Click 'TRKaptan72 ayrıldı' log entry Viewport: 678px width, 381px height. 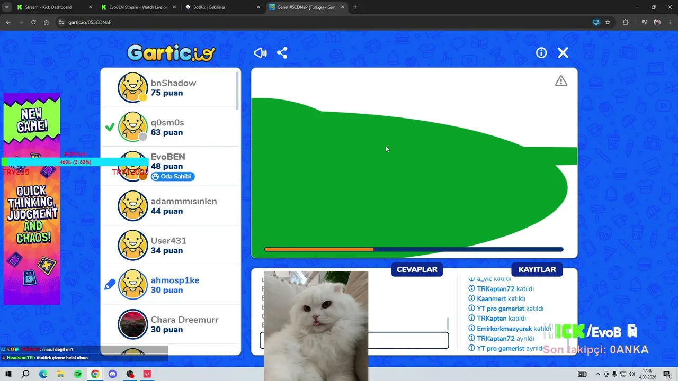point(502,339)
